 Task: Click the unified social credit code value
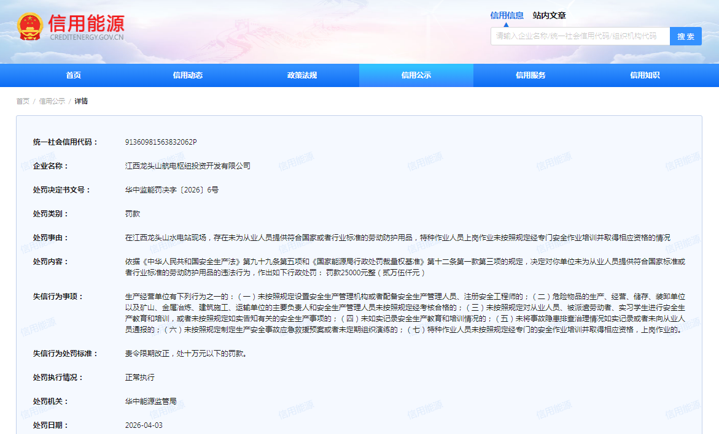[161, 142]
